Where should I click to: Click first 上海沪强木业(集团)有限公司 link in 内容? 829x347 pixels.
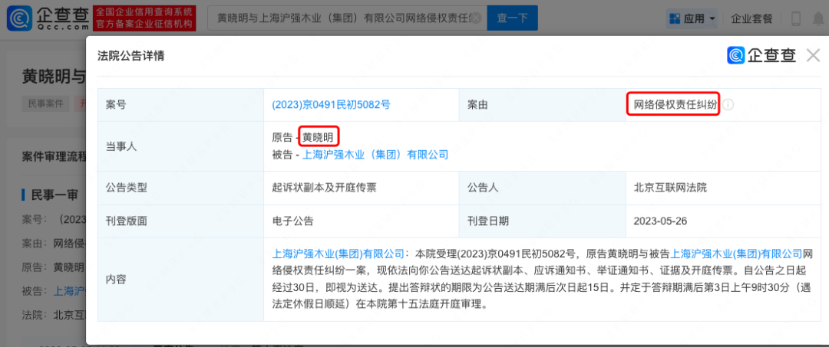pyautogui.click(x=338, y=254)
